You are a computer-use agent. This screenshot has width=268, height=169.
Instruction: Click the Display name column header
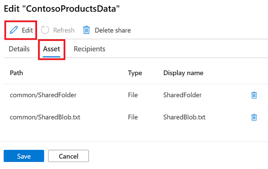pos(184,73)
